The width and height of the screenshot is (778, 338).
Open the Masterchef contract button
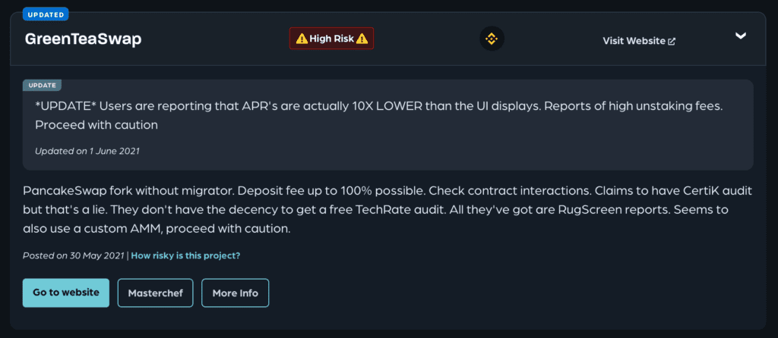(x=155, y=293)
